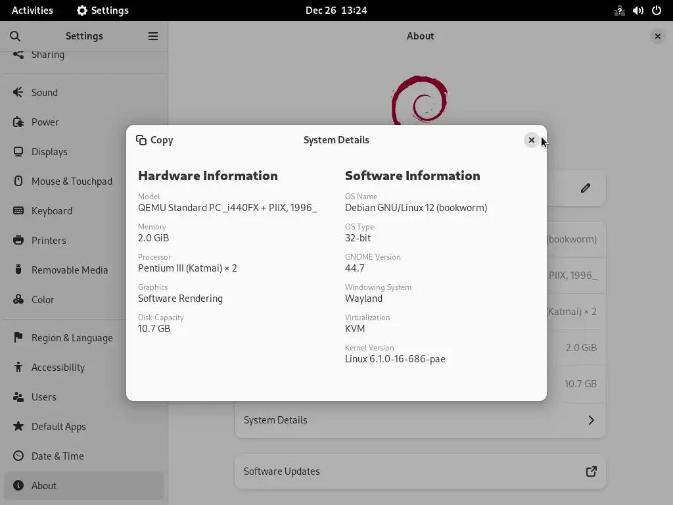673x505 pixels.
Task: Open the Software Updates row
Action: coord(420,471)
